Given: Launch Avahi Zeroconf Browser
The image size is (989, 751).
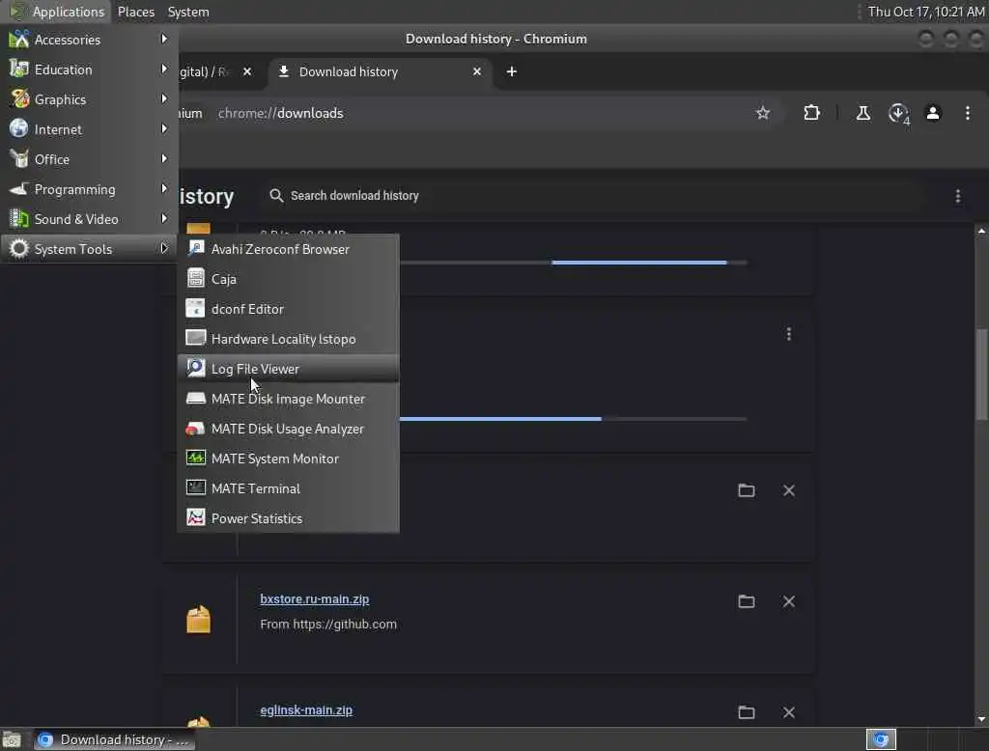Looking at the screenshot, I should [x=288, y=249].
